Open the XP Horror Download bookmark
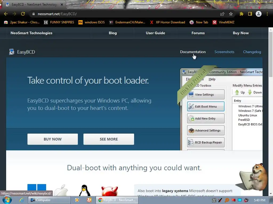 coord(168,22)
